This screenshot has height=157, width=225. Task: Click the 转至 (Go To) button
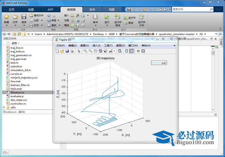point(52,20)
